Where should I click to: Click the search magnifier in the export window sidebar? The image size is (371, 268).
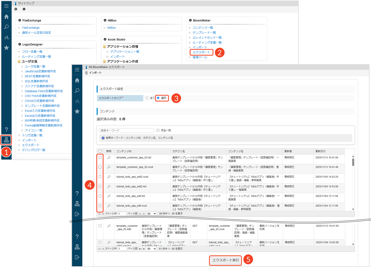click(77, 91)
